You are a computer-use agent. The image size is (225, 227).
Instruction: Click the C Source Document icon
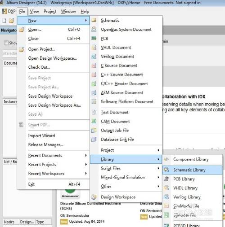click(94, 65)
